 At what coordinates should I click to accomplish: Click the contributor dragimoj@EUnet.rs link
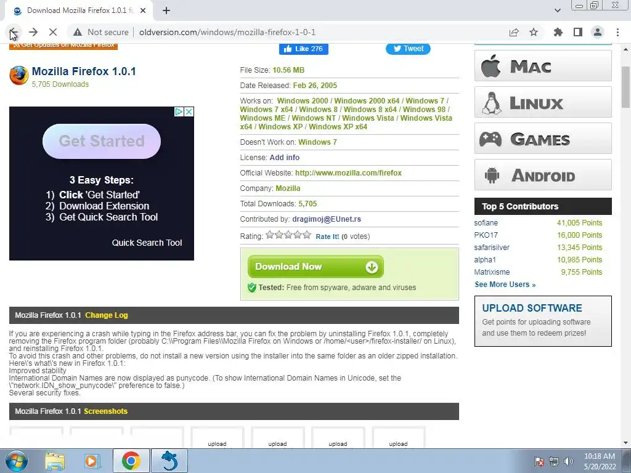pyautogui.click(x=327, y=219)
